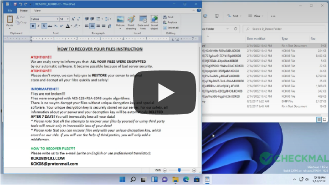
Task: Toggle Italic formatting
Action: pyautogui.click(x=38, y=26)
